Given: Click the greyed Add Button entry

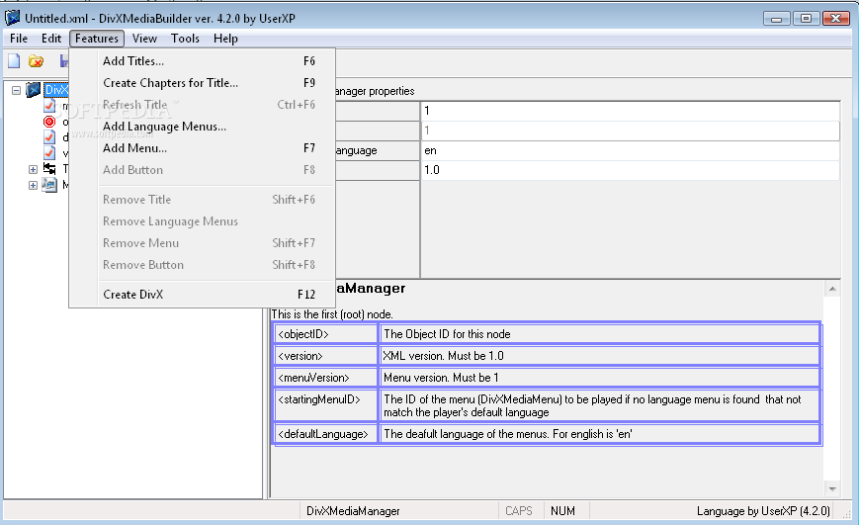Looking at the screenshot, I should [x=203, y=170].
